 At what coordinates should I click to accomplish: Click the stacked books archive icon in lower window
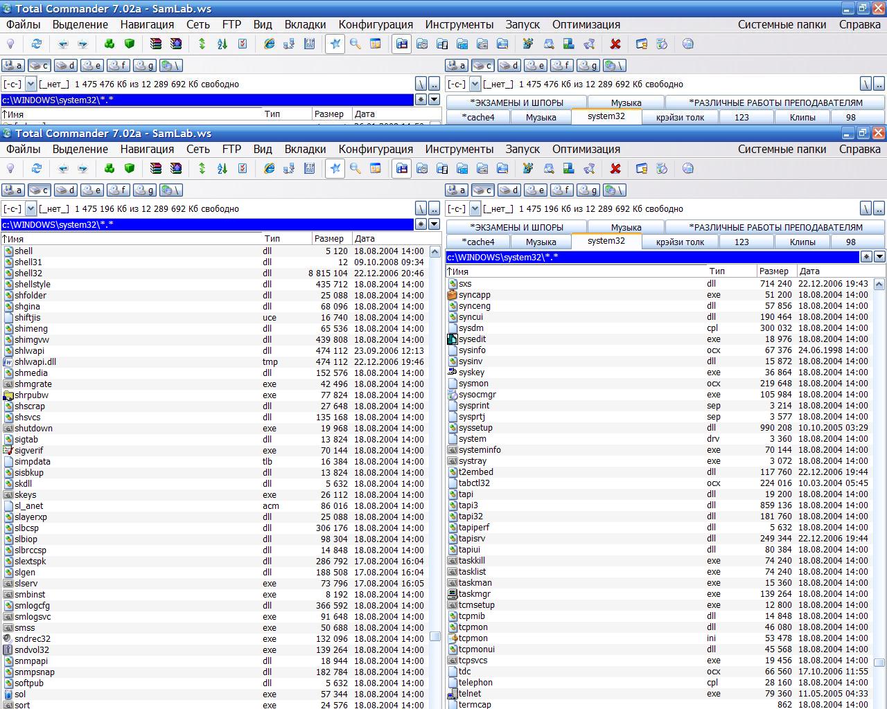(156, 168)
